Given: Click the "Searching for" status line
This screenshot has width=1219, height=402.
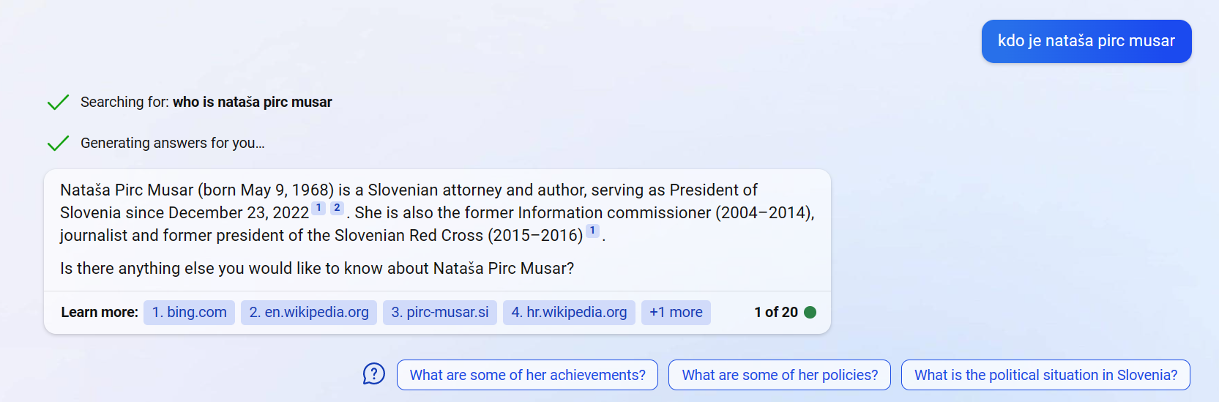Looking at the screenshot, I should 206,102.
